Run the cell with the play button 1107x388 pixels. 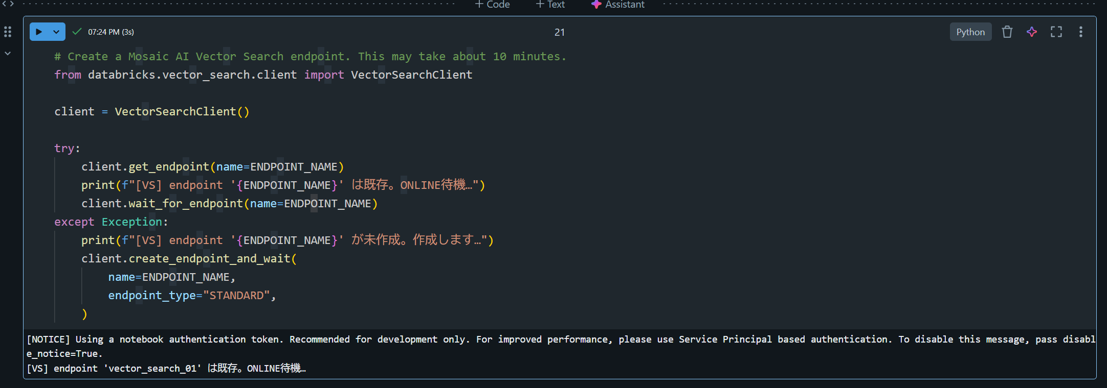39,32
